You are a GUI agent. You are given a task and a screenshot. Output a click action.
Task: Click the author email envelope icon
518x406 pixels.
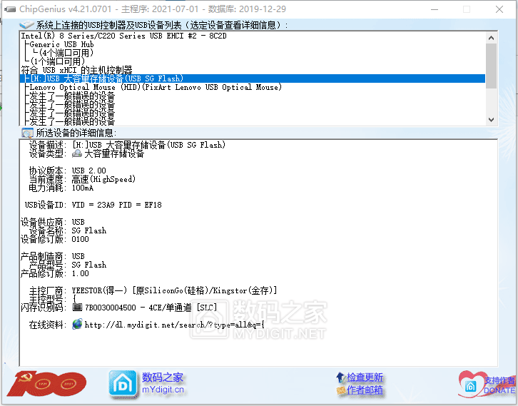click(341, 390)
